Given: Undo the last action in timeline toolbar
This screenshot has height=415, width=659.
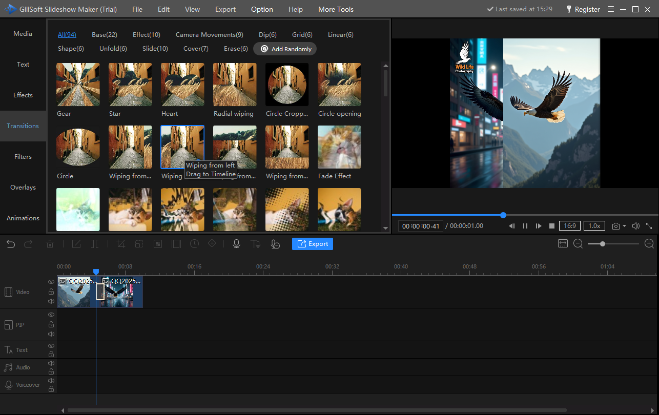Looking at the screenshot, I should click(11, 244).
